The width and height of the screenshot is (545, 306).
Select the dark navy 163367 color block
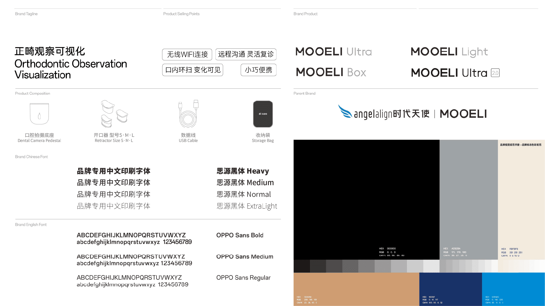click(450, 289)
